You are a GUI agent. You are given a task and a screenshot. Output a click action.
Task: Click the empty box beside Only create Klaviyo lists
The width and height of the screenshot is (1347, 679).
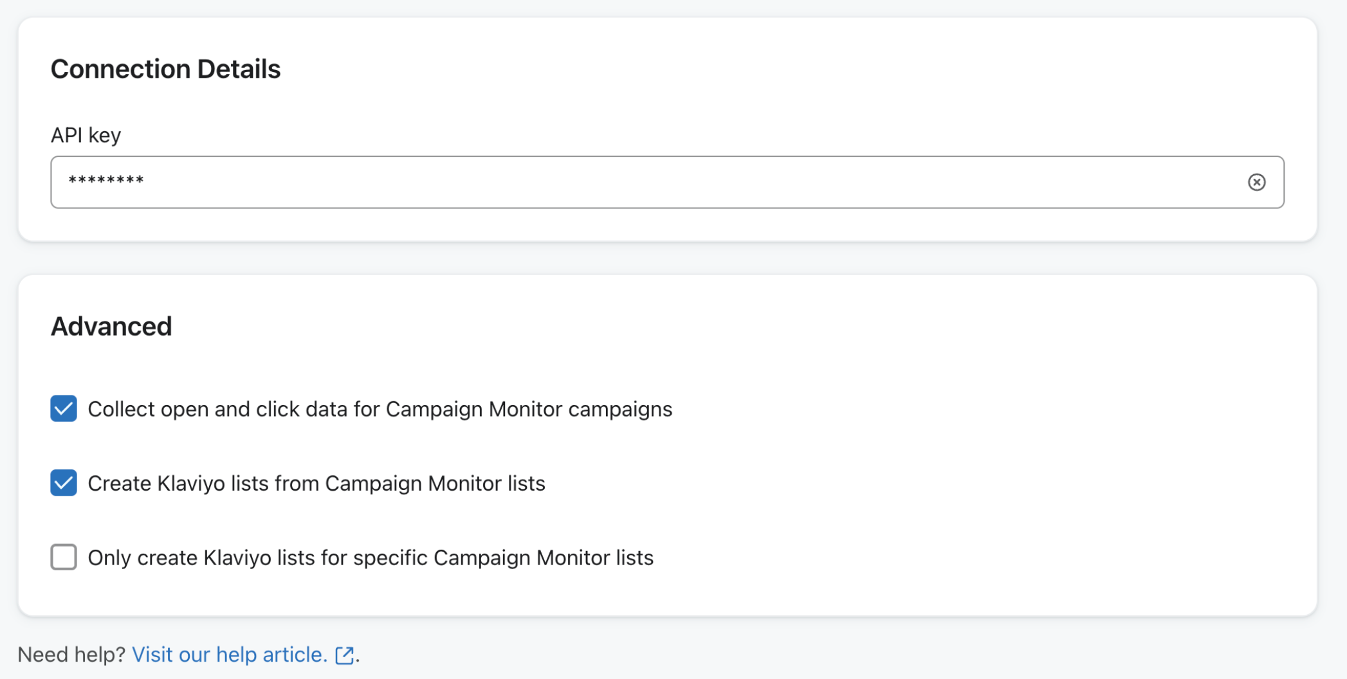(64, 557)
